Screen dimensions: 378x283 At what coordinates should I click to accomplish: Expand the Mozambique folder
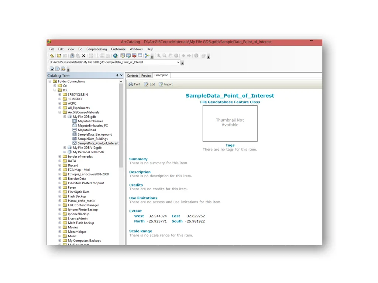coord(60,232)
